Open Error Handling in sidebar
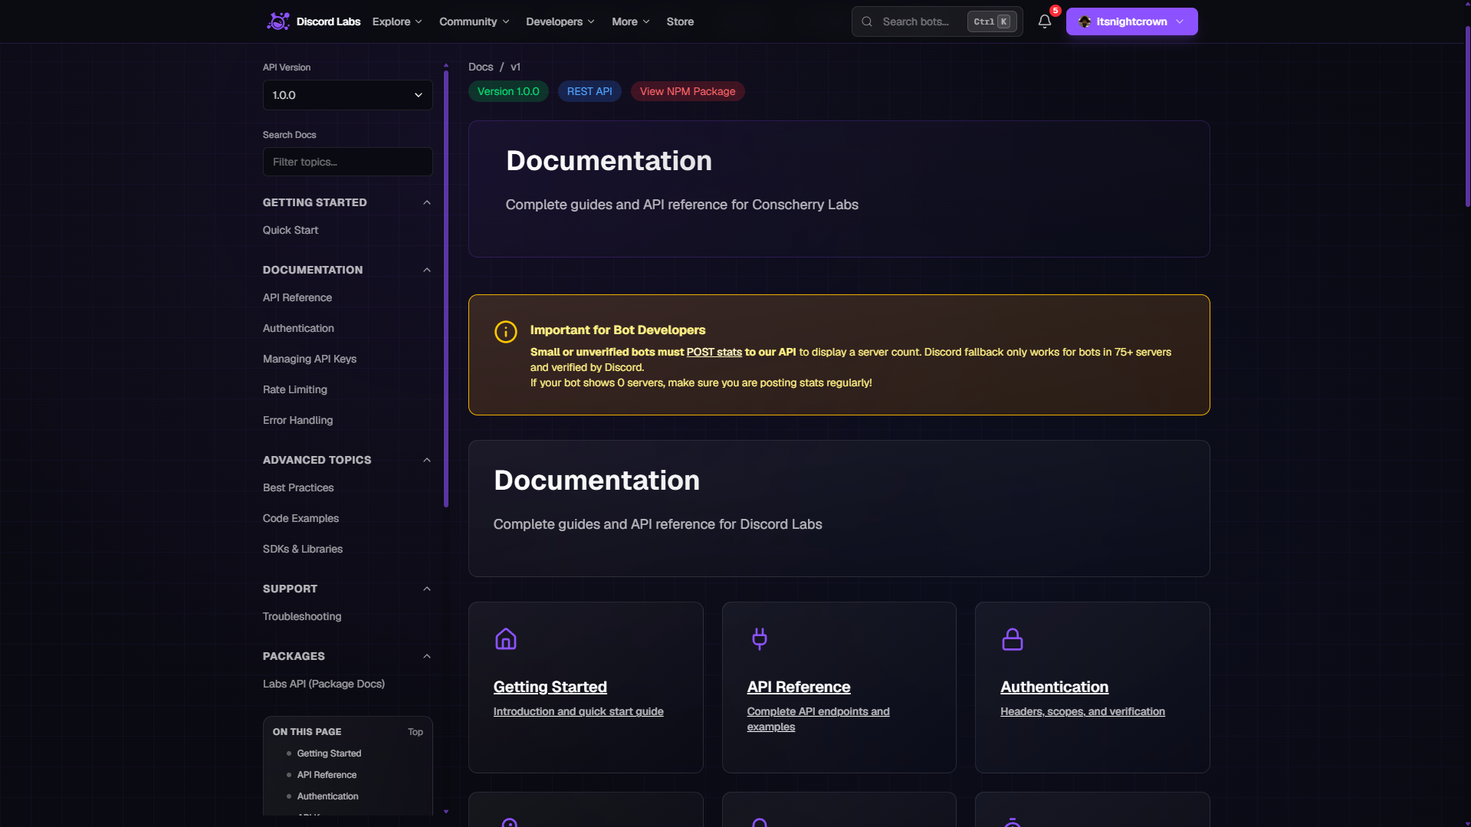The height and width of the screenshot is (827, 1471). (297, 420)
